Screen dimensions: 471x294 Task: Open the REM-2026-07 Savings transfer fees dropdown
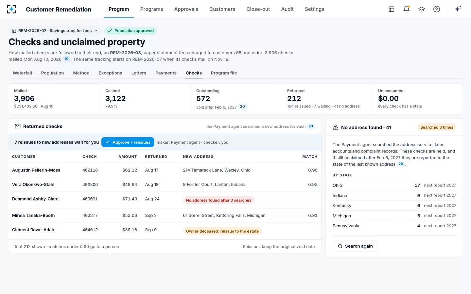pyautogui.click(x=55, y=31)
